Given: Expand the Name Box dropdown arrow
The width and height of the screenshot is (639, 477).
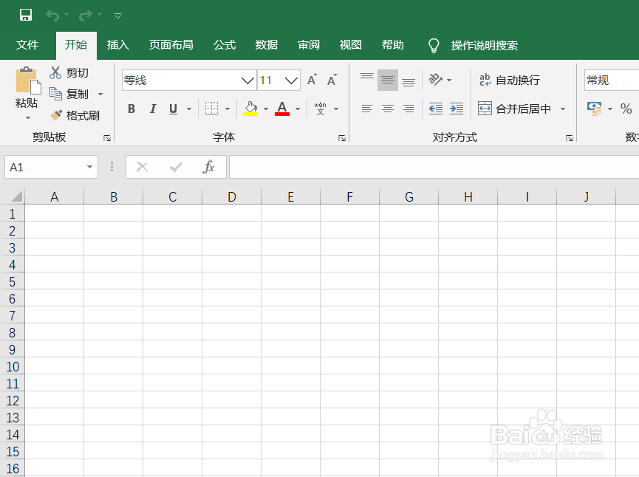Looking at the screenshot, I should (89, 167).
